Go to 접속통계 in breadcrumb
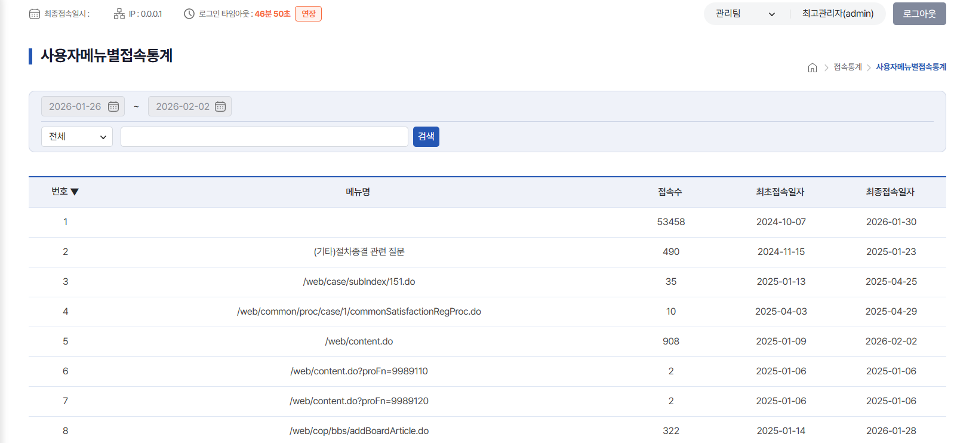This screenshot has height=443, width=954. click(847, 67)
